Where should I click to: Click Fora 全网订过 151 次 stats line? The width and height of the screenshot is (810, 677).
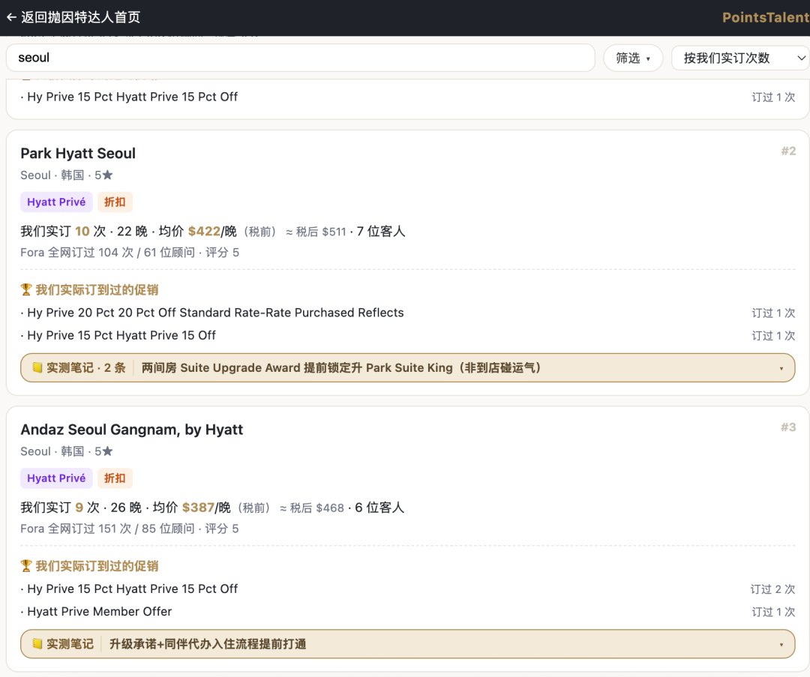(130, 529)
